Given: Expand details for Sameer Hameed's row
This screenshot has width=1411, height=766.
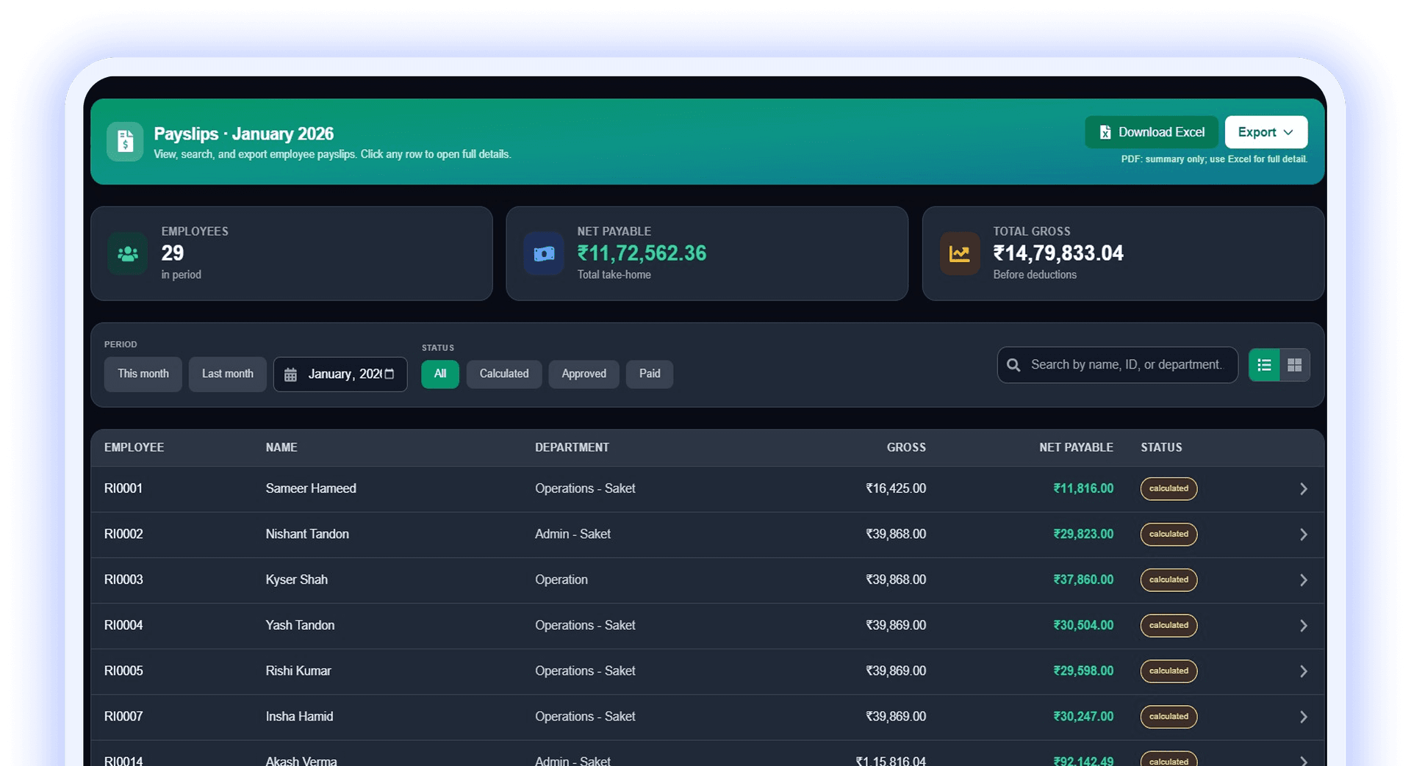Looking at the screenshot, I should click(x=1304, y=488).
